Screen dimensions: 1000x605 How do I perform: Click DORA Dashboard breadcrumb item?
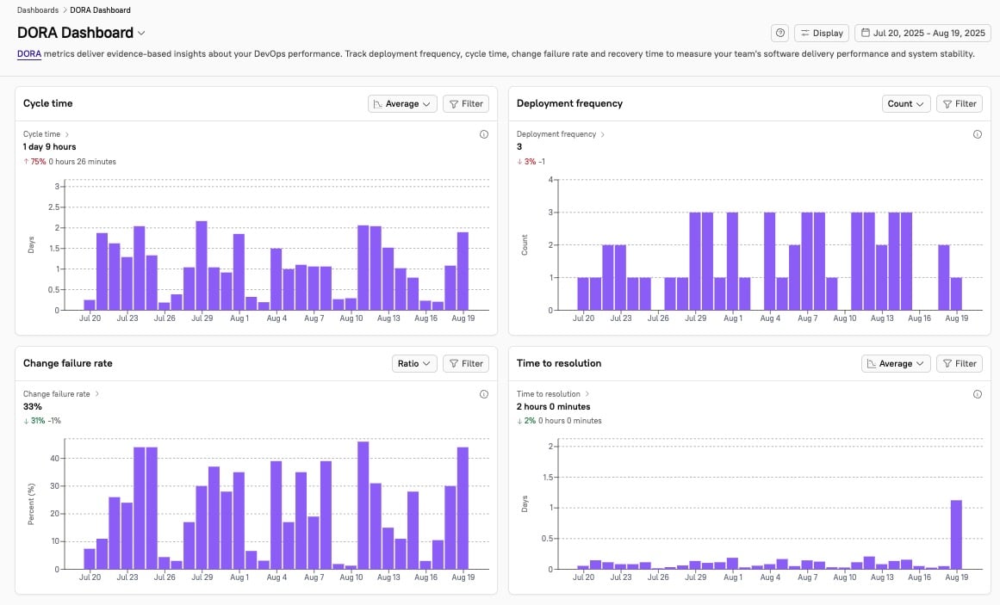coord(100,10)
